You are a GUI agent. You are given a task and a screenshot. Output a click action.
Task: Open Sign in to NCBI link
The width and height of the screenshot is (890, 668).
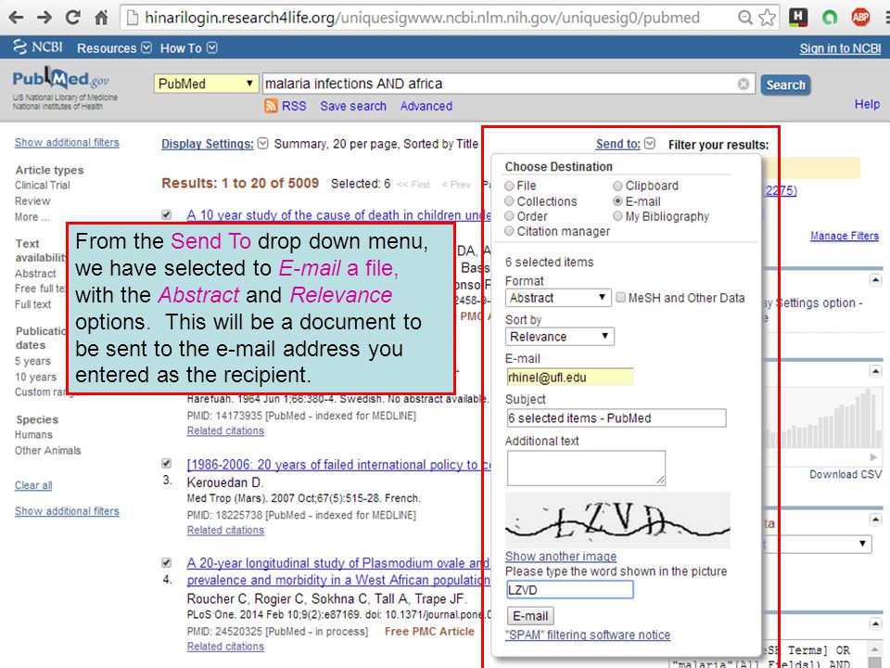click(x=840, y=49)
